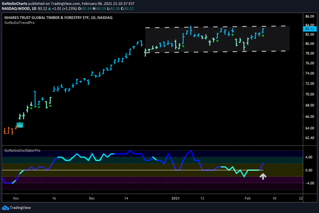Click the latest blue price bar near 83
Viewport: 319px width, 213px height.
(263, 31)
